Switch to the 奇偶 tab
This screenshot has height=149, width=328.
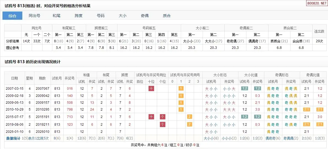point(145,16)
